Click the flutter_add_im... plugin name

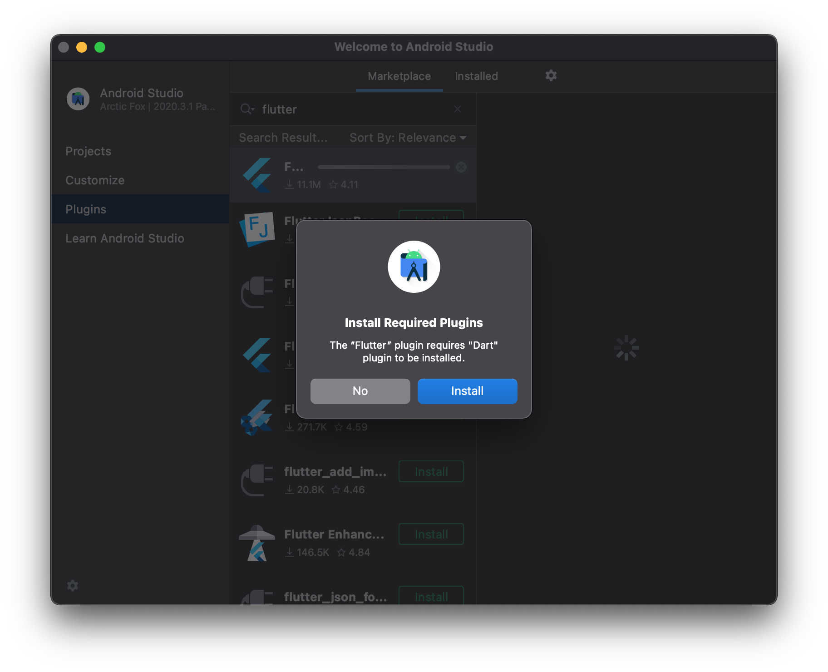[335, 472]
